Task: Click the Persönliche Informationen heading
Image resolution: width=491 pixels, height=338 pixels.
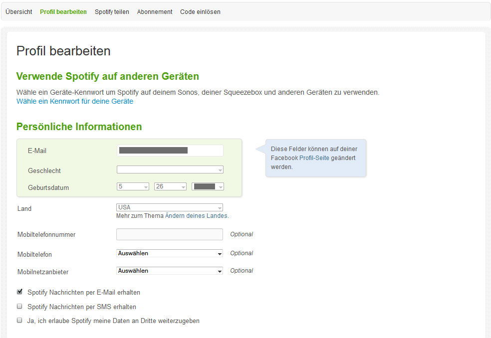Action: tap(79, 127)
